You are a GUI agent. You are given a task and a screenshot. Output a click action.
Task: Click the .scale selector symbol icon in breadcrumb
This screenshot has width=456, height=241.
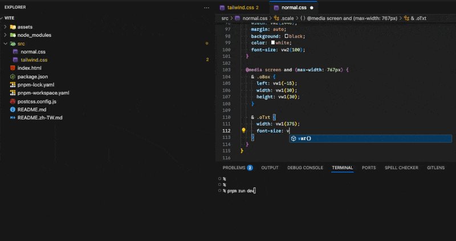(x=276, y=18)
